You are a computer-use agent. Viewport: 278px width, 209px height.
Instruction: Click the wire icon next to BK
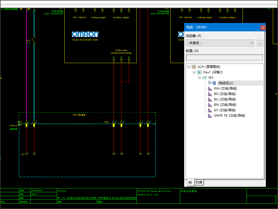pyautogui.click(x=210, y=94)
